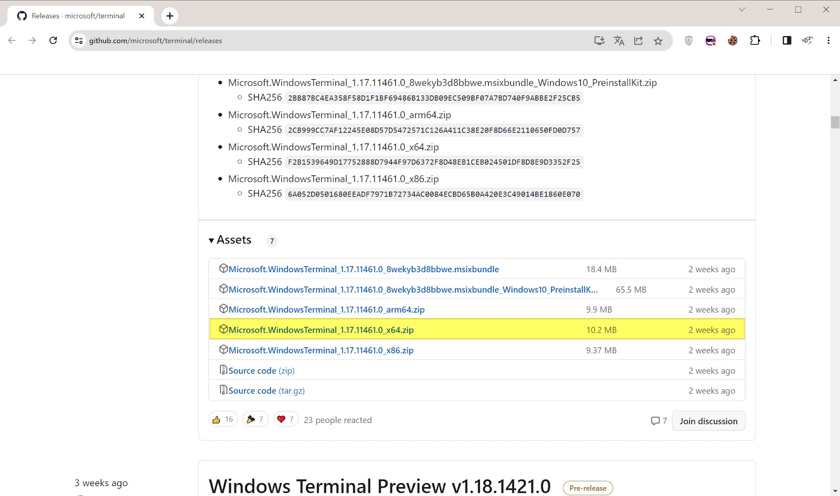Click the share page icon
Viewport: 840px width, 496px height.
click(638, 40)
